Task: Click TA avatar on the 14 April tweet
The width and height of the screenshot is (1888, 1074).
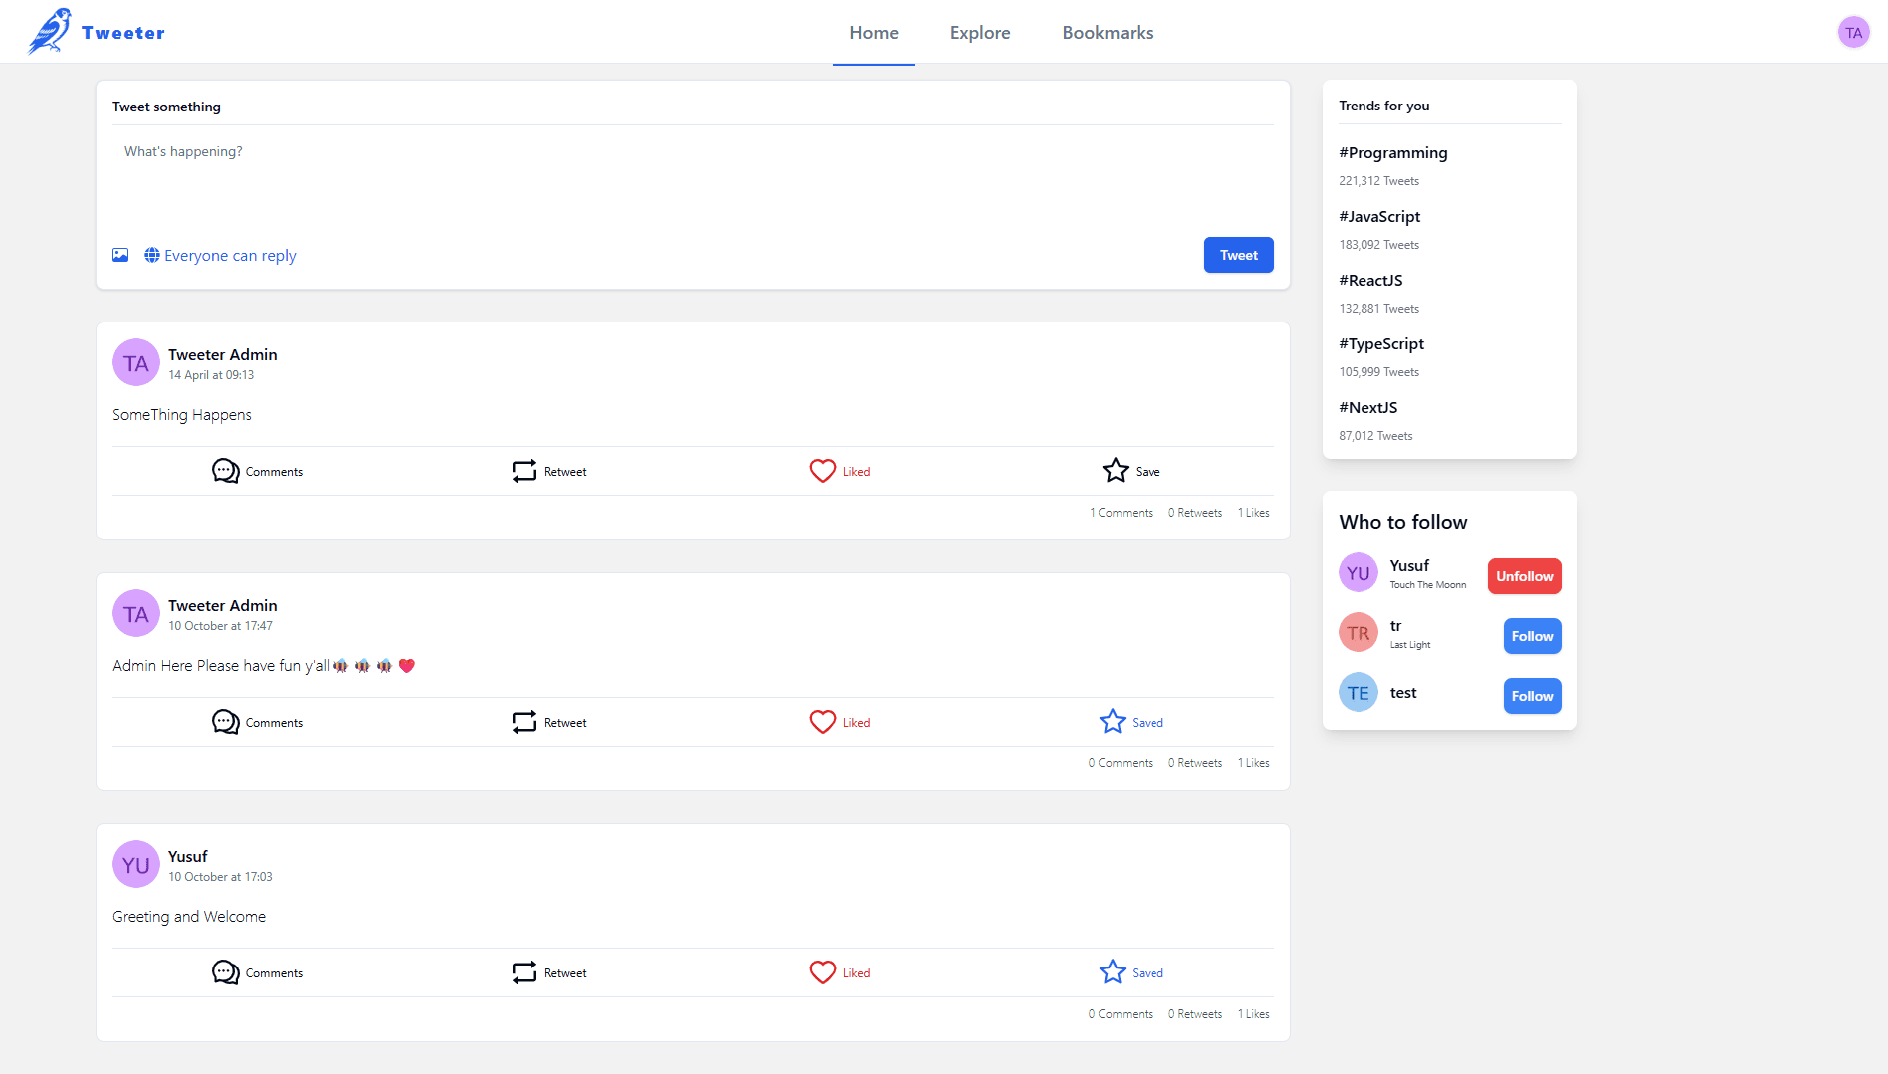Action: (136, 363)
